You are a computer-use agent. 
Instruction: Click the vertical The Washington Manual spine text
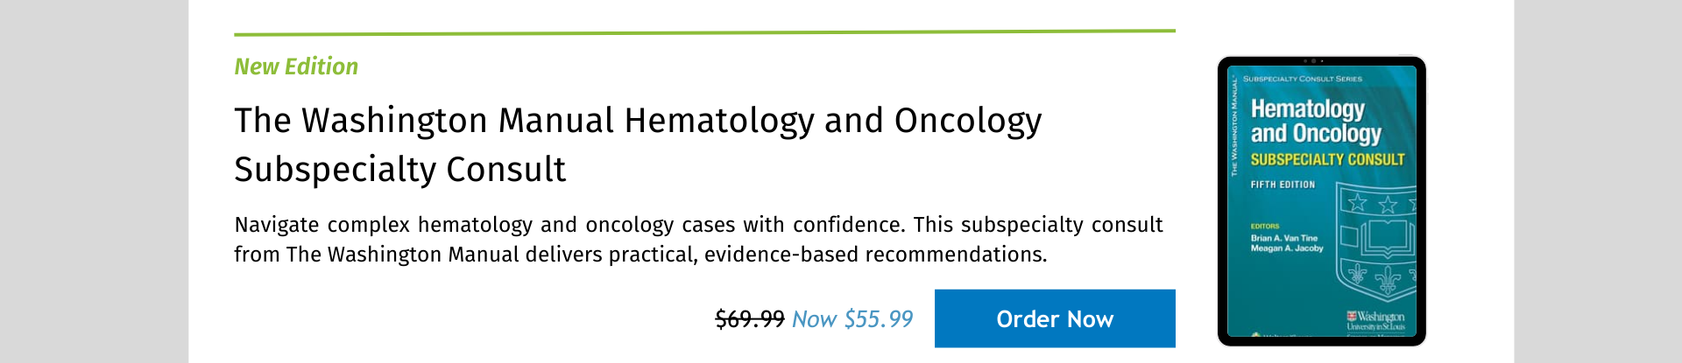click(x=1234, y=127)
